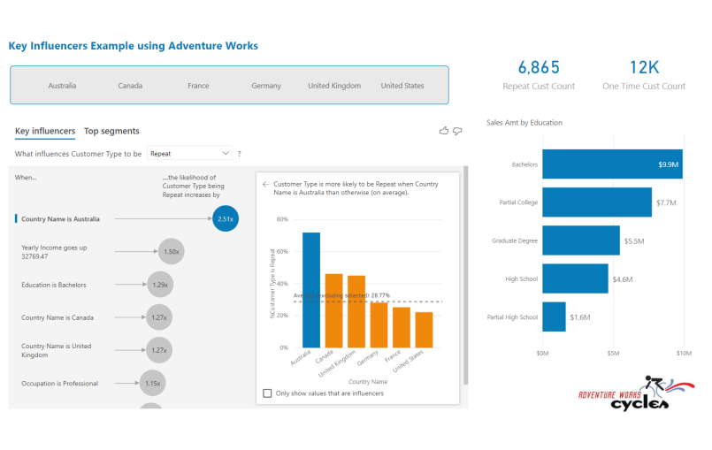The width and height of the screenshot is (712, 450).
Task: Click the orange United States column bar
Action: (425, 330)
